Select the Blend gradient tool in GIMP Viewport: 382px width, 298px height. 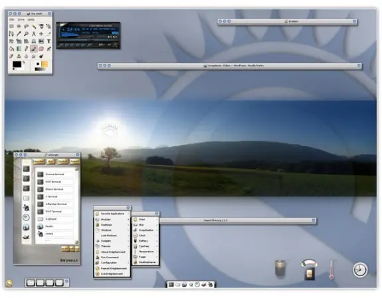coord(19,48)
